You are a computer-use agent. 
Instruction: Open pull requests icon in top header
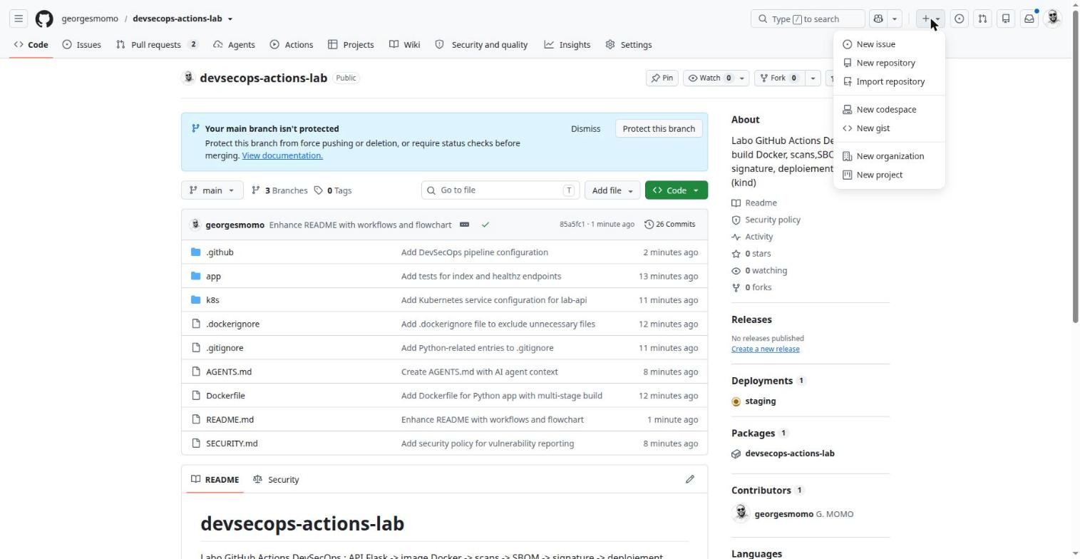[982, 19]
